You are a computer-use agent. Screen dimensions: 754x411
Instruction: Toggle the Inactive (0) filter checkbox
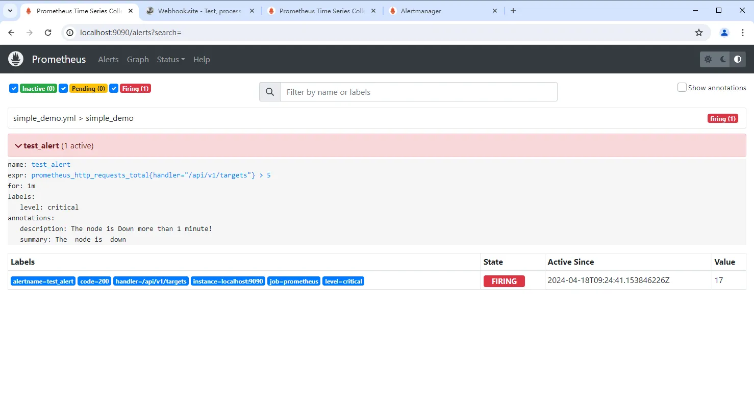point(14,88)
